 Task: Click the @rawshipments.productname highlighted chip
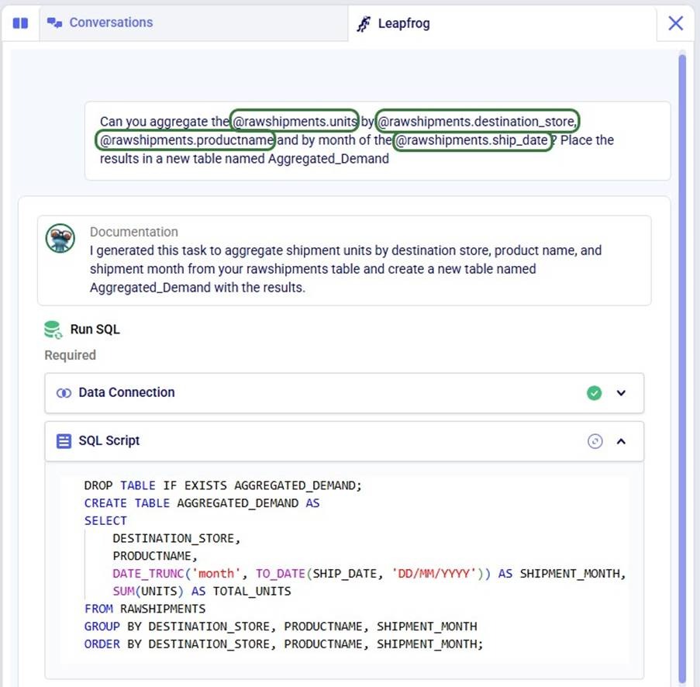click(x=184, y=140)
